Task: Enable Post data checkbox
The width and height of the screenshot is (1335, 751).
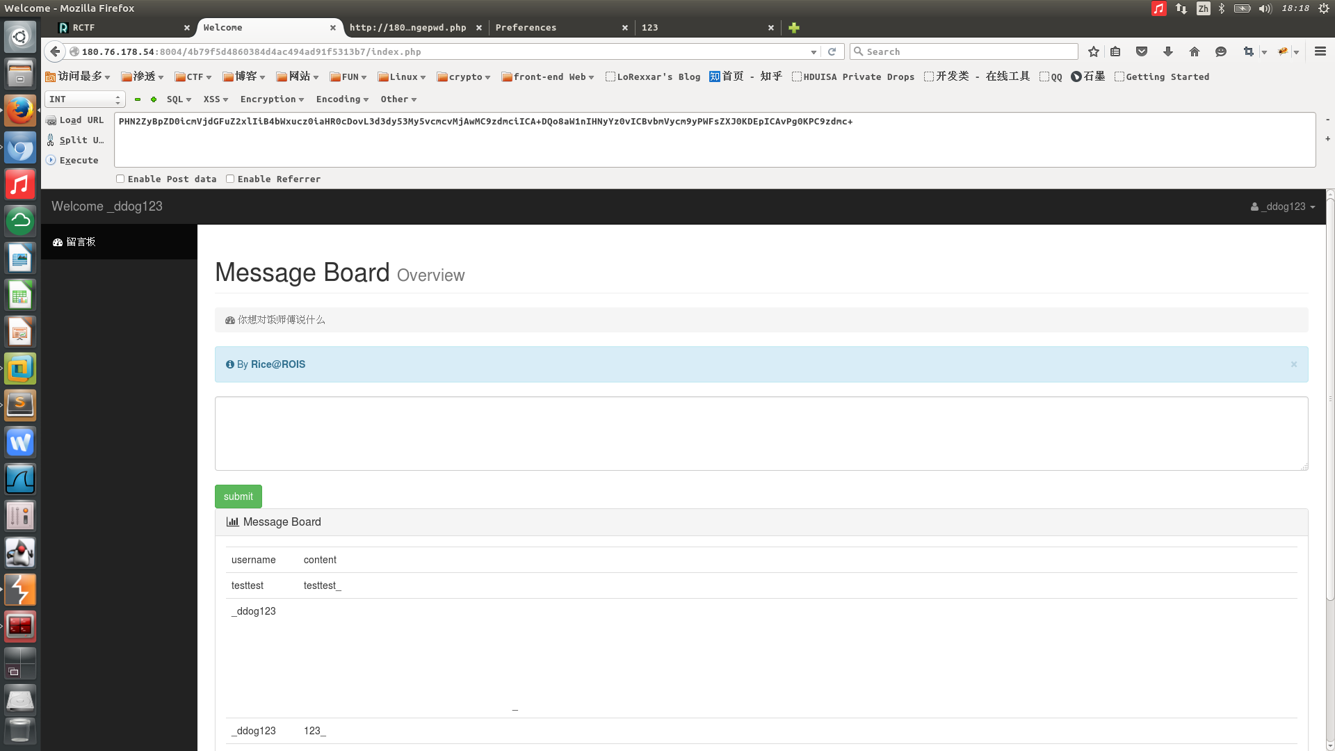Action: tap(120, 179)
